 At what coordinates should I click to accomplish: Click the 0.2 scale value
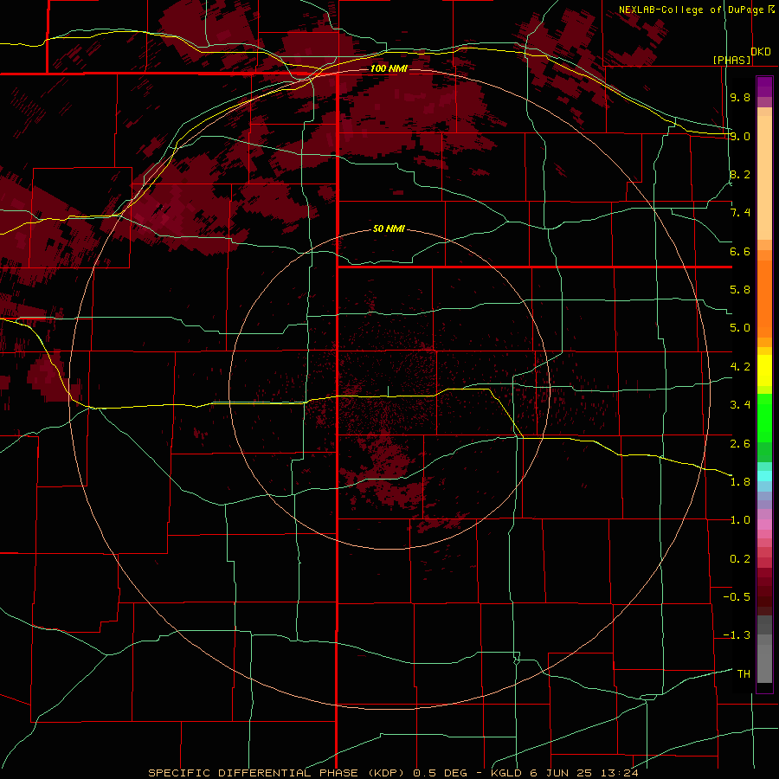click(x=740, y=559)
